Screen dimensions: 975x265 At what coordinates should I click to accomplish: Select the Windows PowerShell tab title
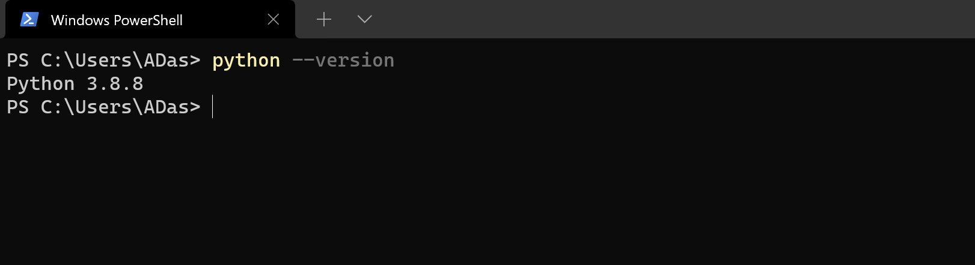click(117, 20)
